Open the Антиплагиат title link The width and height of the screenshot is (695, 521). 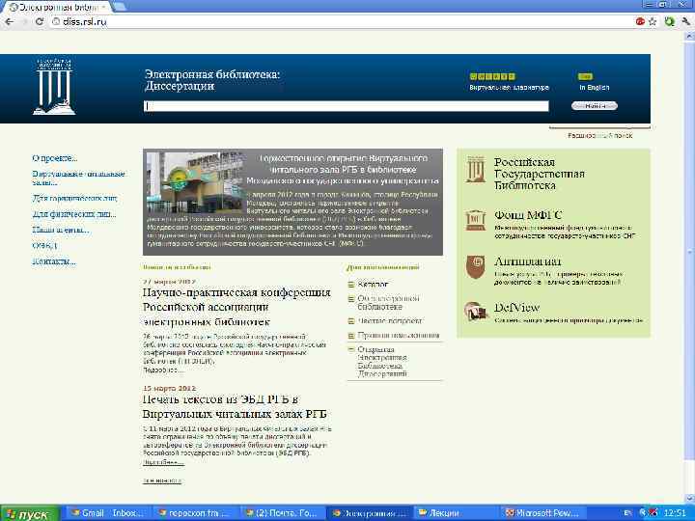(527, 261)
